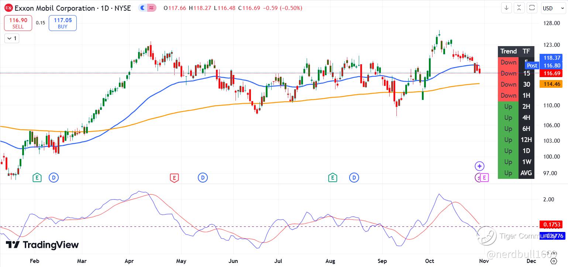
Task: Open chart settings hexagon icon at bottom right
Action: point(553,261)
